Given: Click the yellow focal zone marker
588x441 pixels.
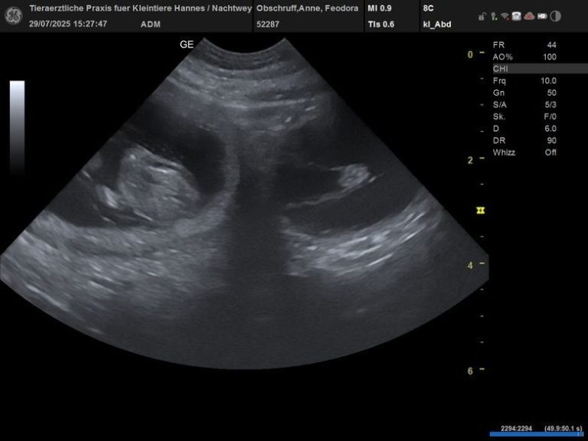Looking at the screenshot, I should (481, 210).
